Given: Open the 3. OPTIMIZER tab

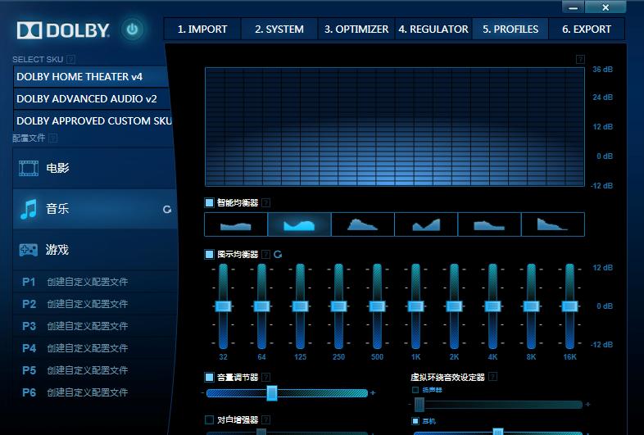Looking at the screenshot, I should (356, 29).
